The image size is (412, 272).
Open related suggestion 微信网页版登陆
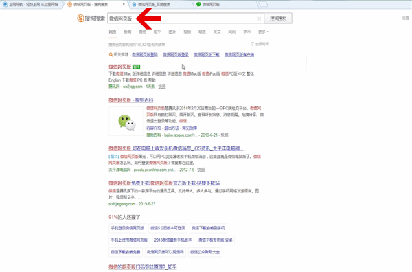click(x=145, y=55)
